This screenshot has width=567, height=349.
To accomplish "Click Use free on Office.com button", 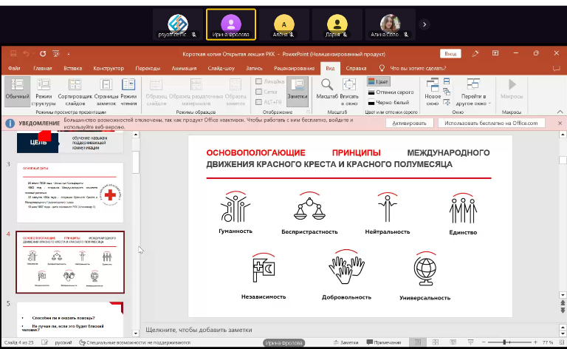I will [492, 123].
